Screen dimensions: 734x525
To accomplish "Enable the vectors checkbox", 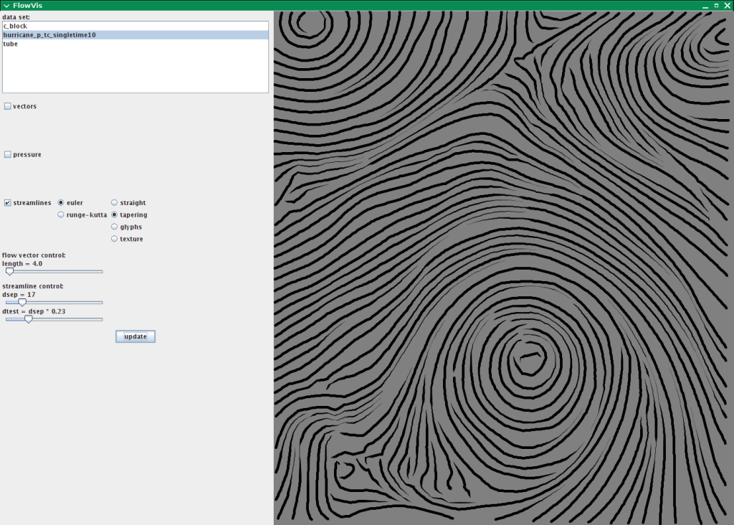I will [x=8, y=106].
